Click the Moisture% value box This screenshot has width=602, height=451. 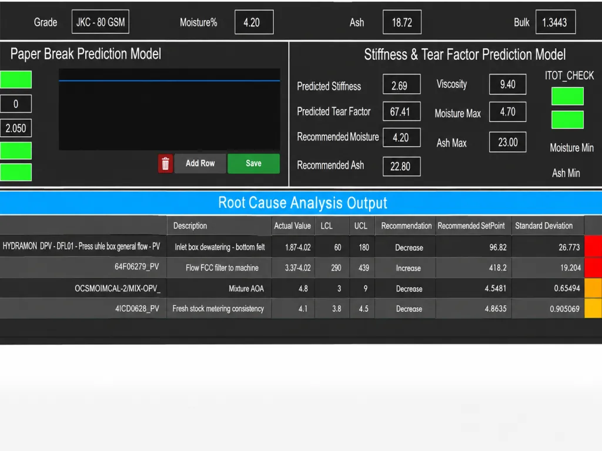click(254, 22)
